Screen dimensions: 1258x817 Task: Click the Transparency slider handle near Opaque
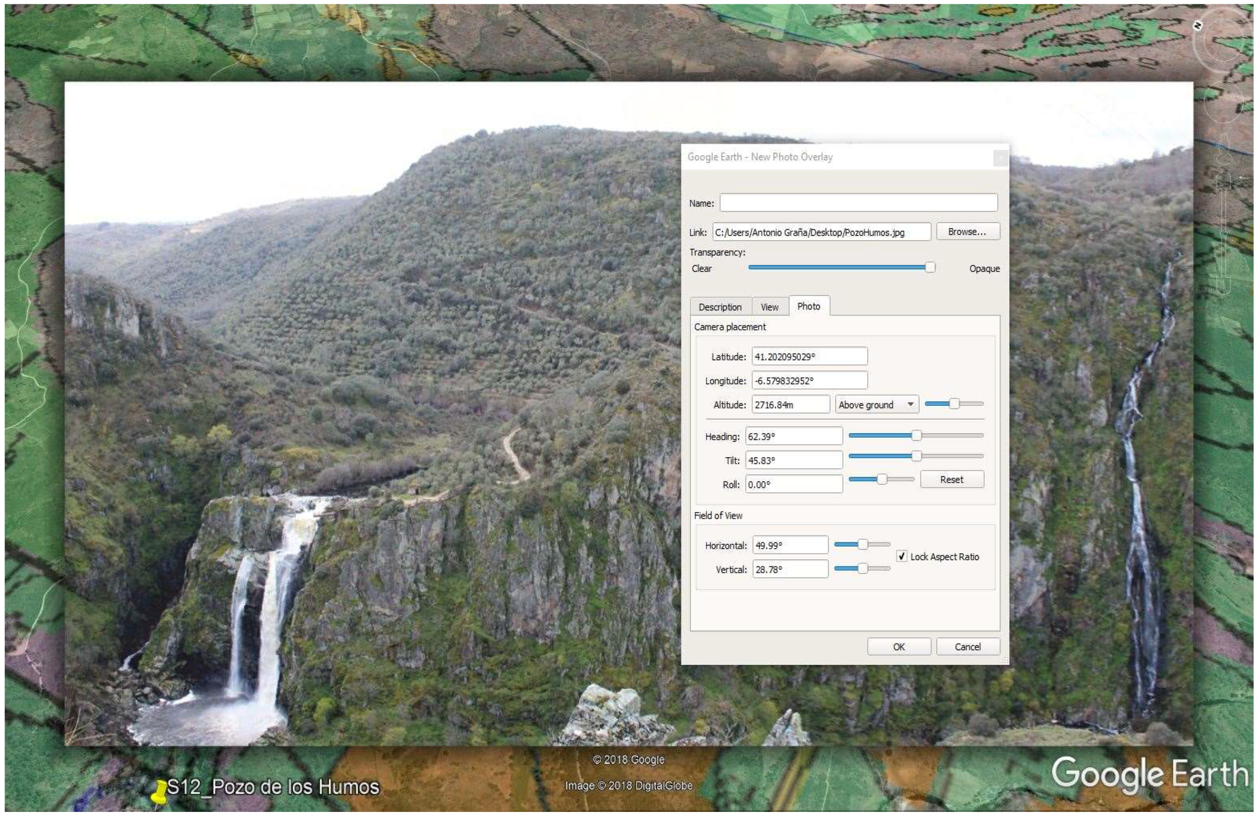930,268
